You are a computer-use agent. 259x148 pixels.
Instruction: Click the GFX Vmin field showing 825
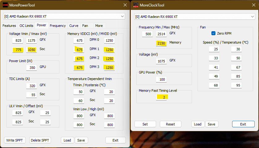18,40
